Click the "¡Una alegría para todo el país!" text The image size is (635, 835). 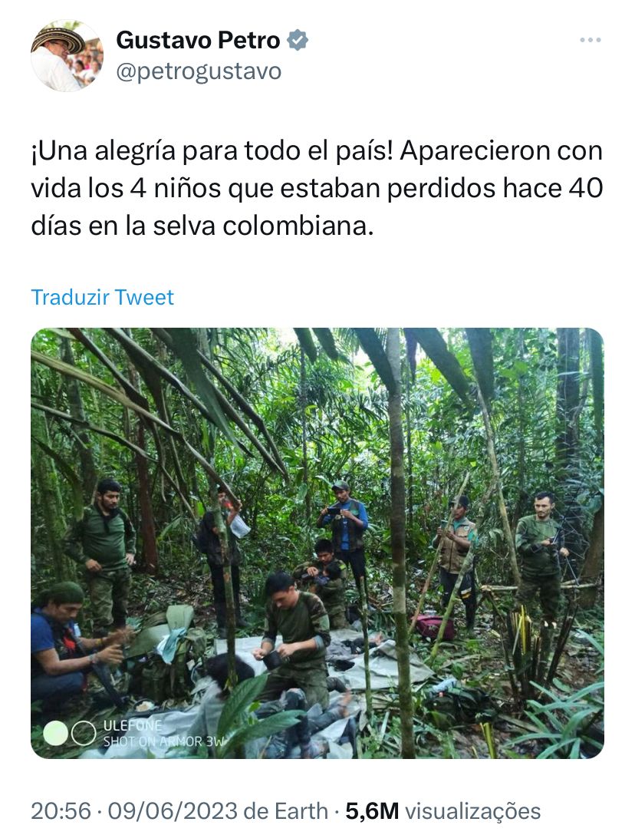pos(212,150)
